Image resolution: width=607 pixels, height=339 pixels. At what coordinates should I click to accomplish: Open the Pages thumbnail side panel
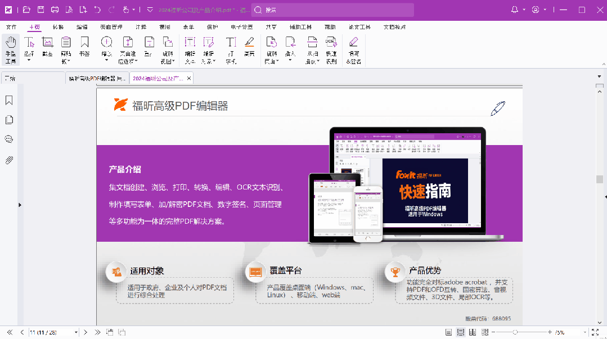click(10, 120)
